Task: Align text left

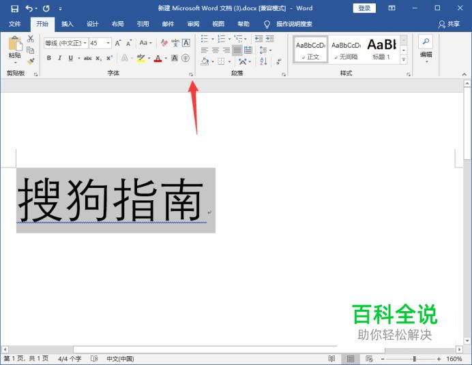Action: coord(205,50)
